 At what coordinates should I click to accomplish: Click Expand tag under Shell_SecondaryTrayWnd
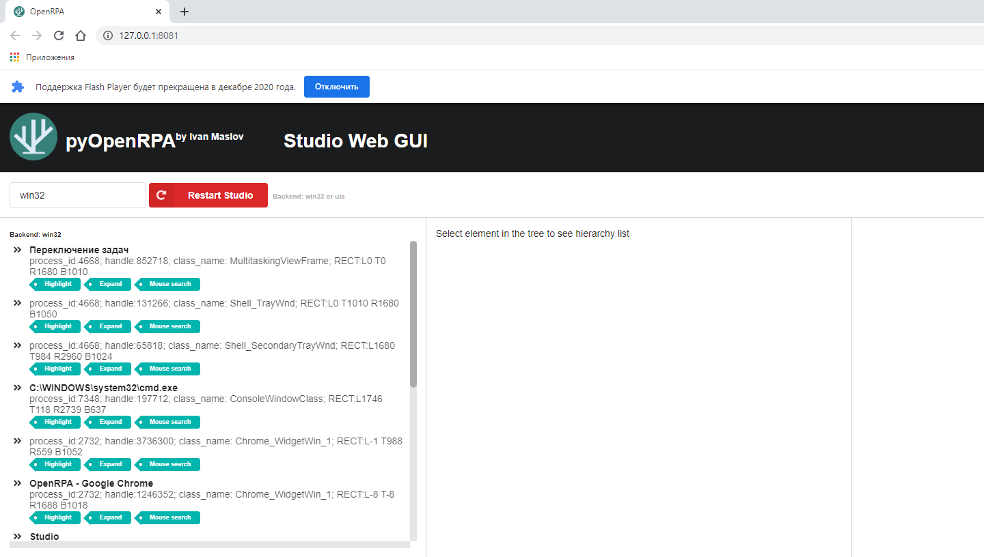pos(108,369)
